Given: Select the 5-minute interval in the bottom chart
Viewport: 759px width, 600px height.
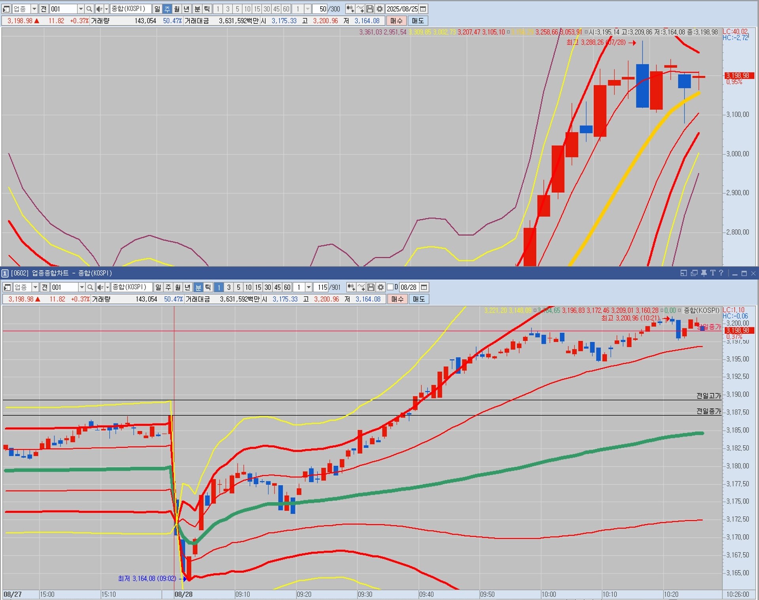Looking at the screenshot, I should tap(238, 287).
